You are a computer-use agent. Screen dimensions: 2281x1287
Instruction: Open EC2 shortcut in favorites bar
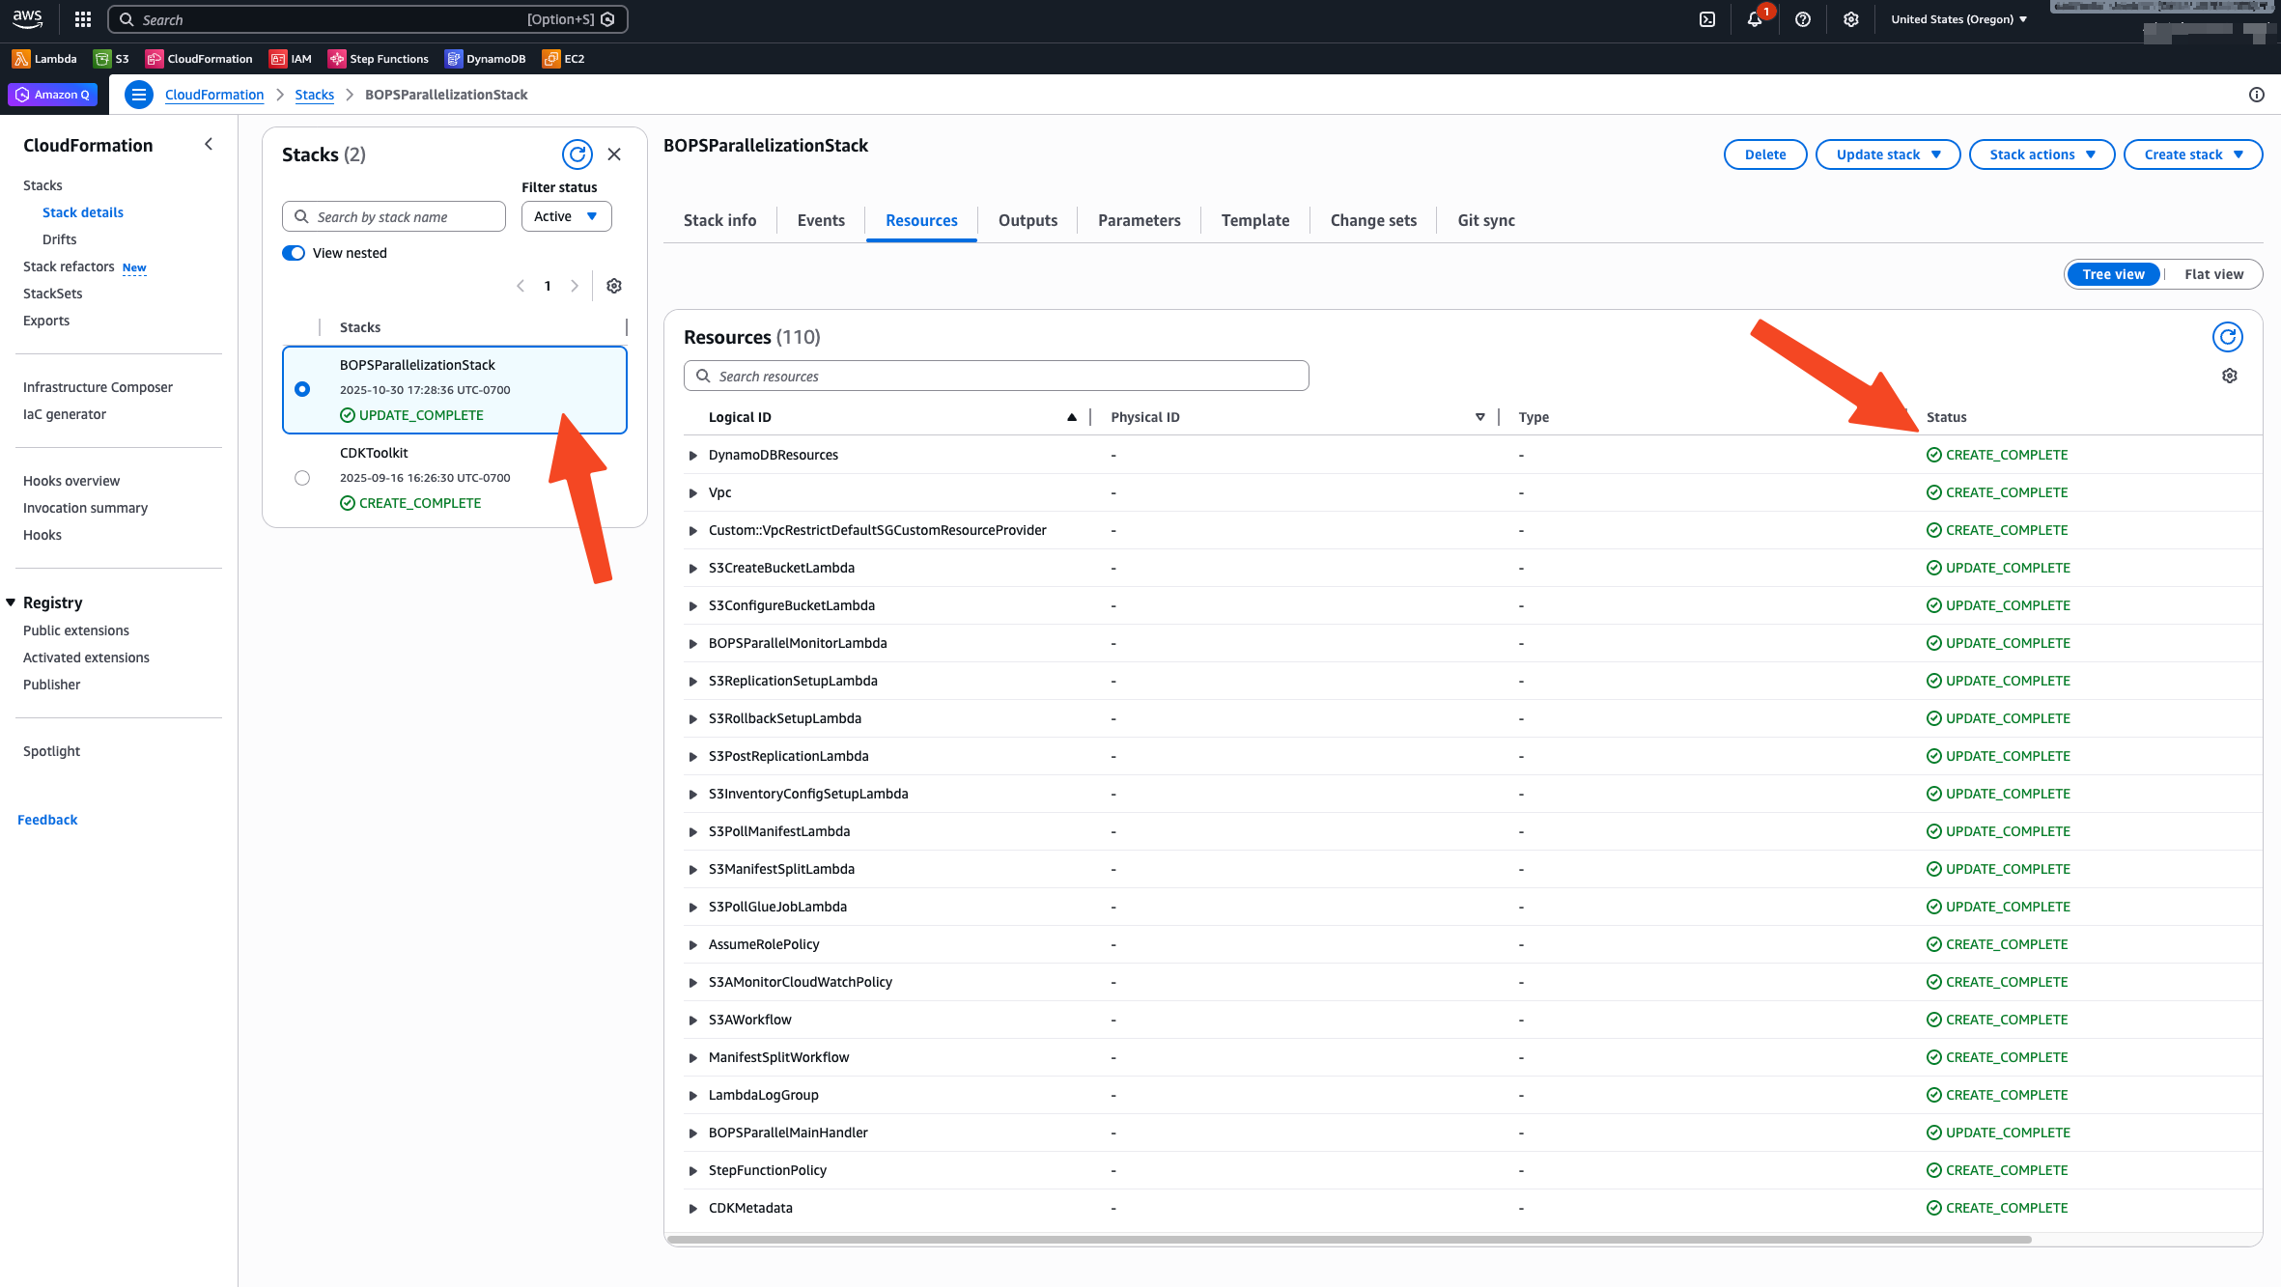click(564, 59)
